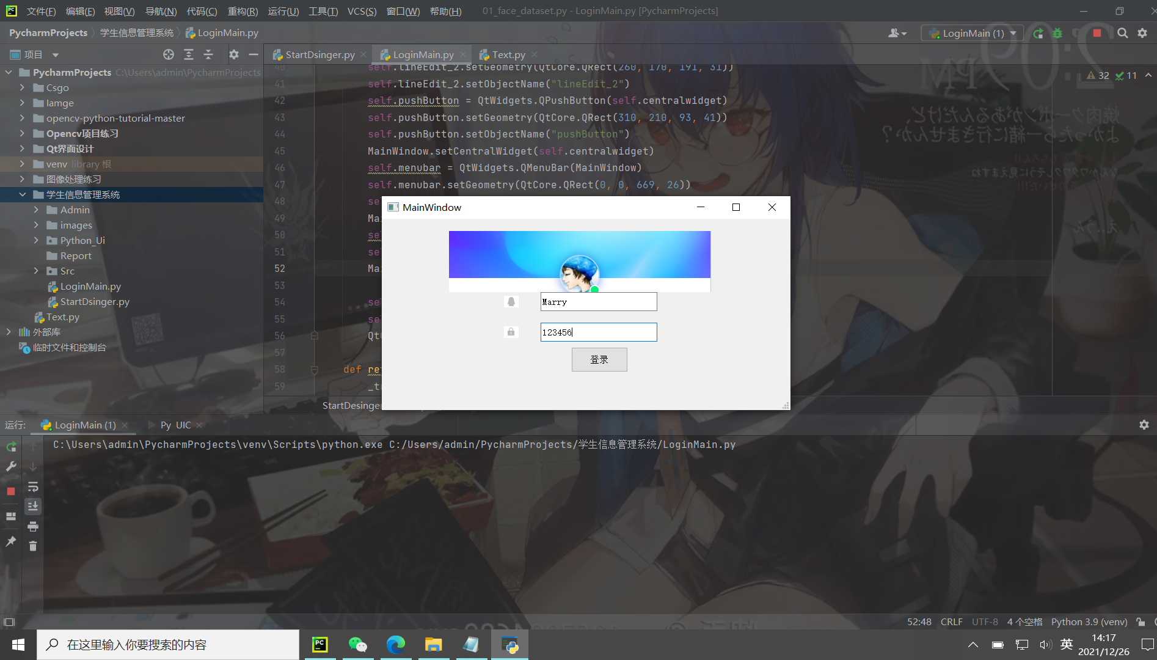Image resolution: width=1157 pixels, height=660 pixels.
Task: Toggle scroll-to-end in console output
Action: (33, 506)
